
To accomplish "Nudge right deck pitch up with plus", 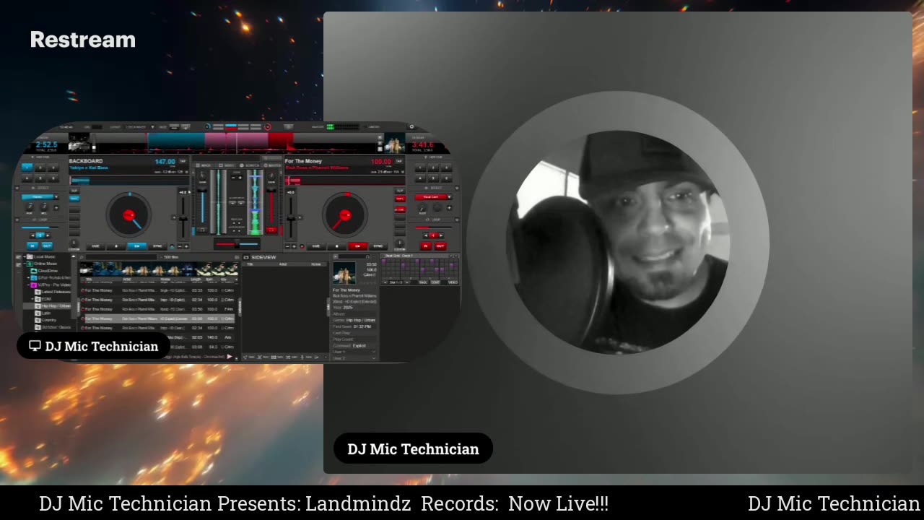I will 294,246.
